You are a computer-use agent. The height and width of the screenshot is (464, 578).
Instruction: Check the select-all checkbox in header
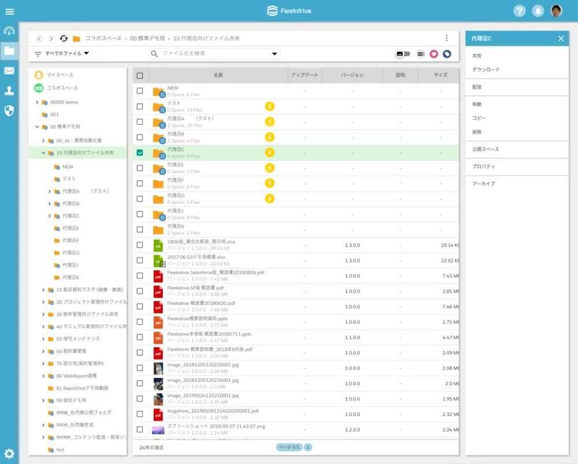(x=140, y=75)
